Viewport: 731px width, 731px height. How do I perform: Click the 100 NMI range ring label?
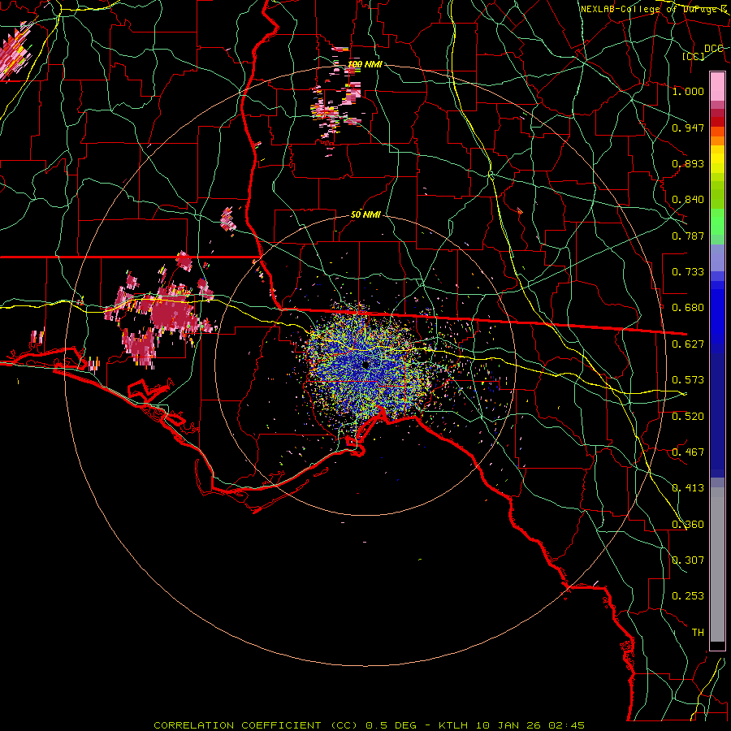pyautogui.click(x=365, y=64)
